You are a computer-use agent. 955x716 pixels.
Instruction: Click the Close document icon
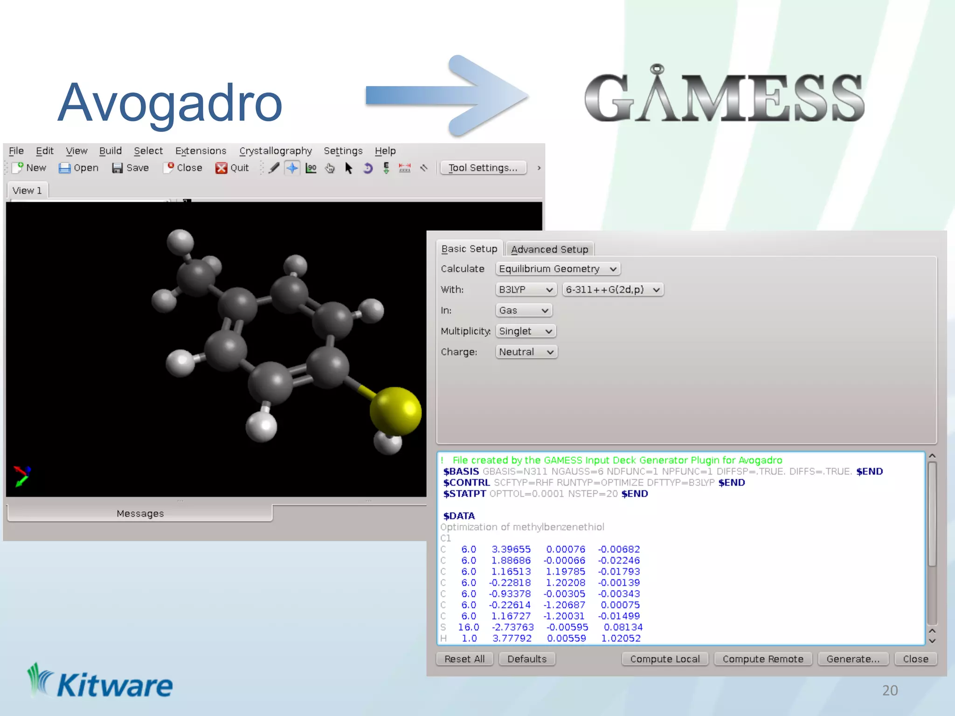point(168,168)
